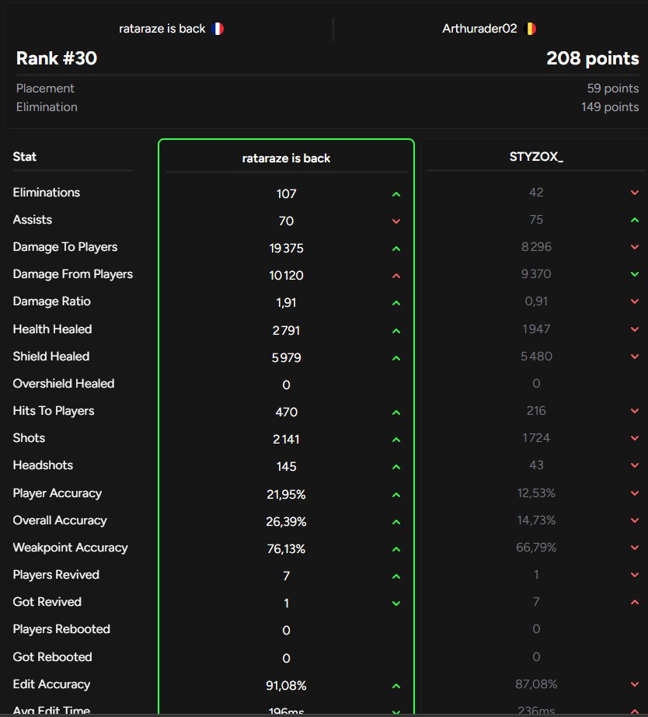The image size is (648, 717).
Task: Click the Placement row label
Action: 45,89
